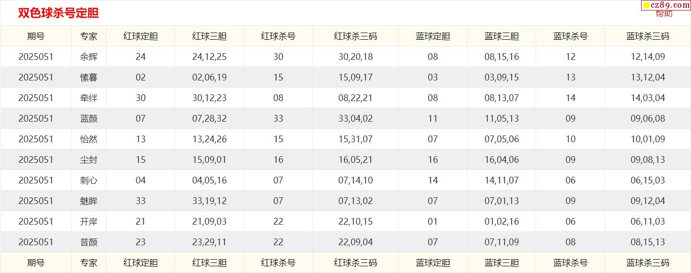Click the 10,01,09 cell
The image size is (691, 273).
[648, 139]
